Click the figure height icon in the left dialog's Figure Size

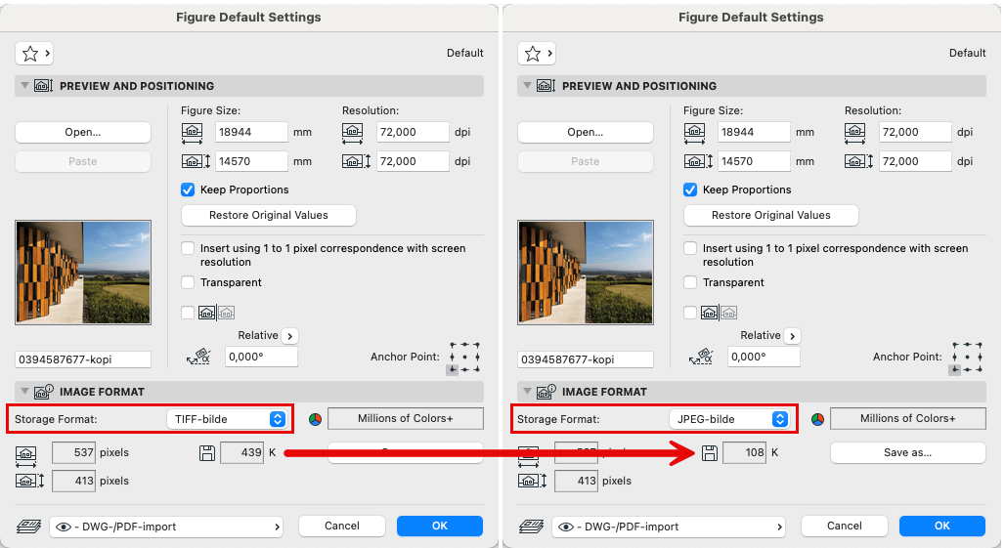(193, 161)
